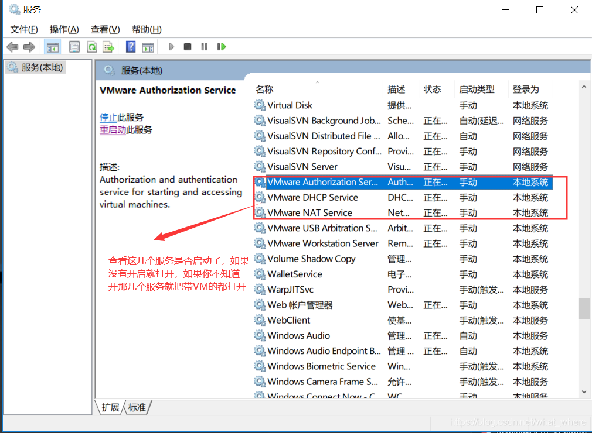Select Windows Audio Endpoint B... service
592x433 pixels.
pos(324,351)
